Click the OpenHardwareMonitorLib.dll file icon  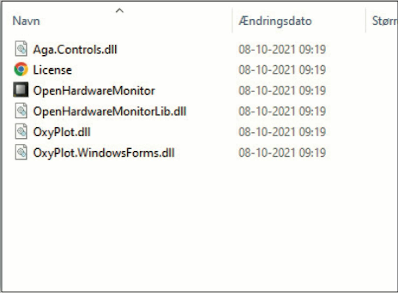pos(21,111)
